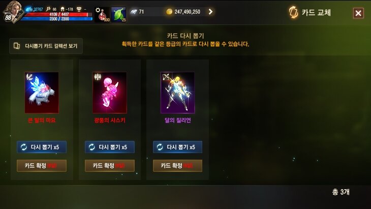Click the collection book icon
371x209 pixels.
[17, 46]
